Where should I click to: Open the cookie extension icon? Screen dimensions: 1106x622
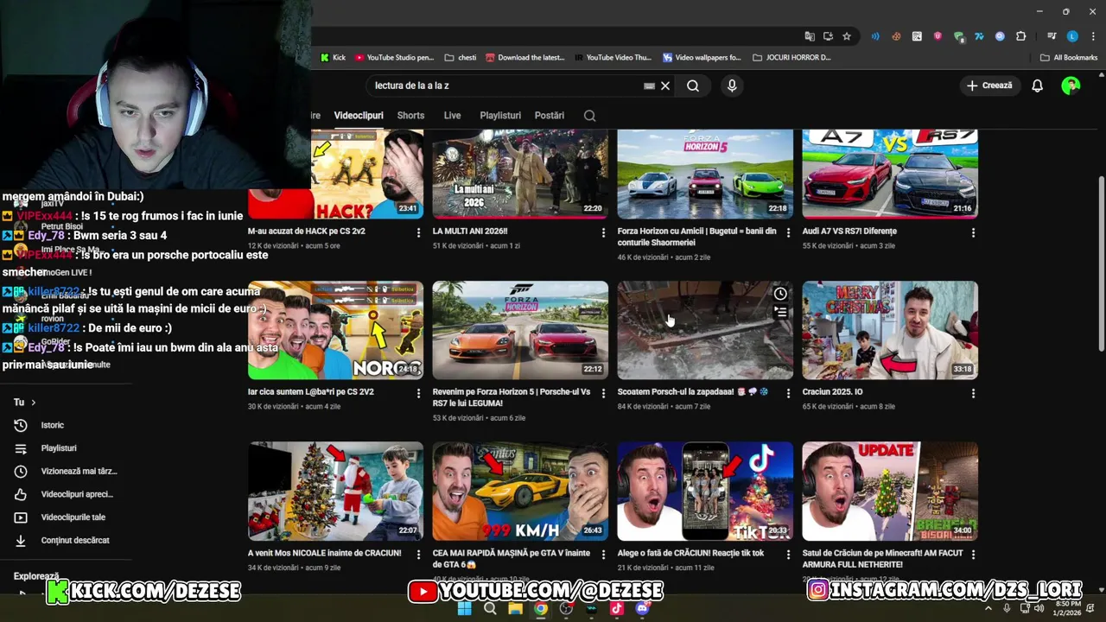pos(896,36)
